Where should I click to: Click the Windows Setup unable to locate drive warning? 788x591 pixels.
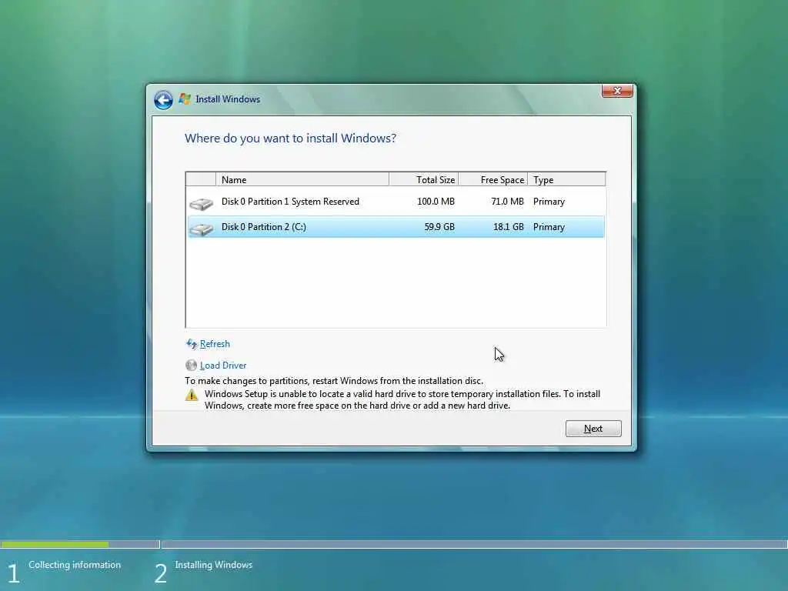coord(402,399)
